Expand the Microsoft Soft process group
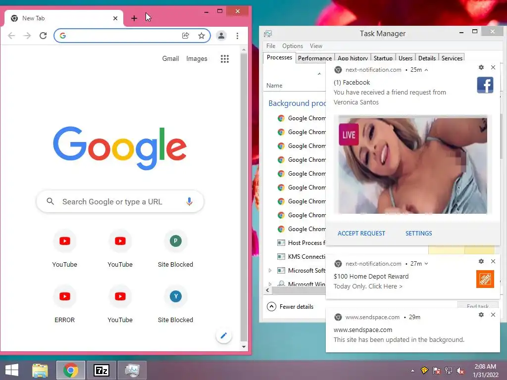This screenshot has width=507, height=380. (x=270, y=271)
